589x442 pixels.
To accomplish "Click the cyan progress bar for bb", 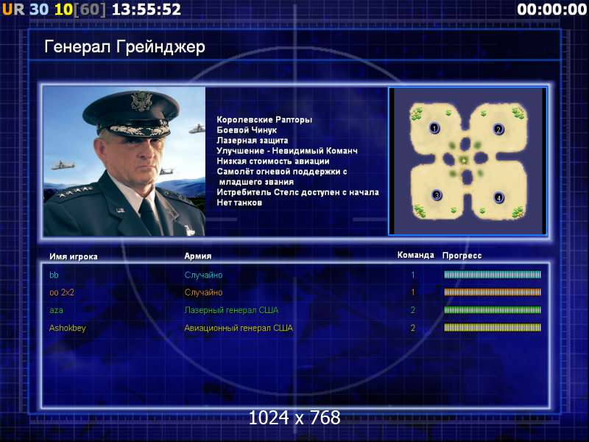I will (493, 275).
